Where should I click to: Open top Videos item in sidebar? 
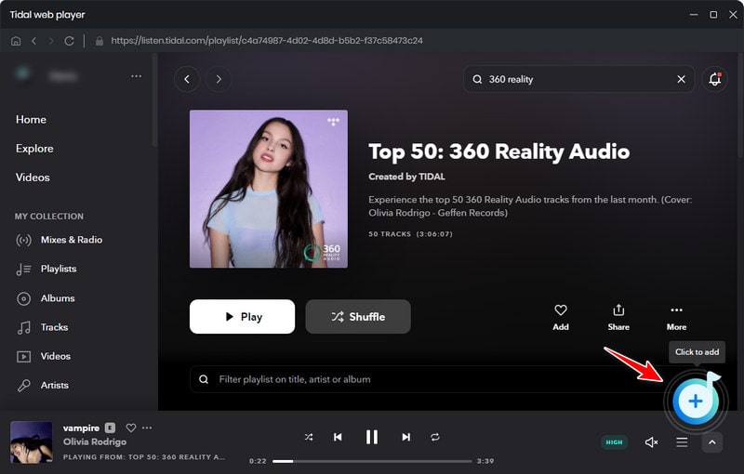click(x=33, y=178)
